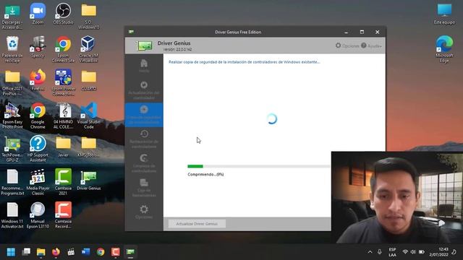The image size is (463, 260).
Task: Click the Driver Genius logo in the header
Action: click(144, 45)
